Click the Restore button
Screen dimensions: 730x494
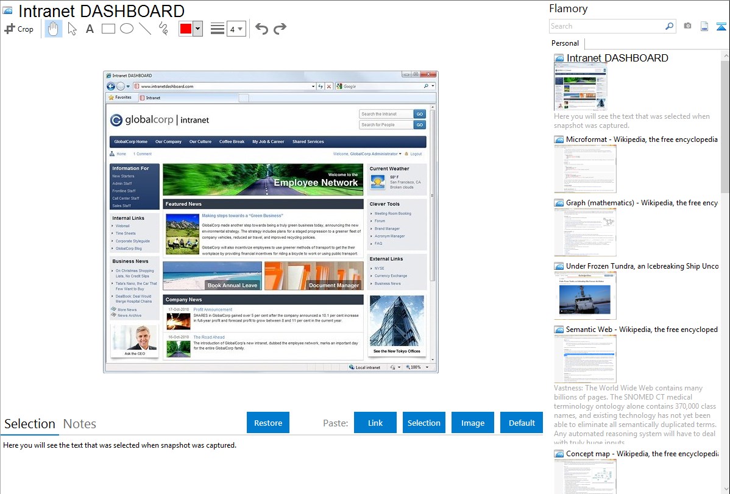[268, 423]
